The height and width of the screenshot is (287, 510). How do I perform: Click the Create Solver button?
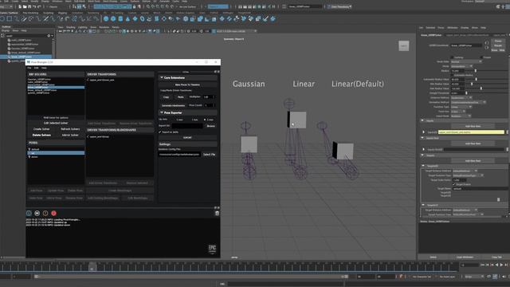coord(41,129)
